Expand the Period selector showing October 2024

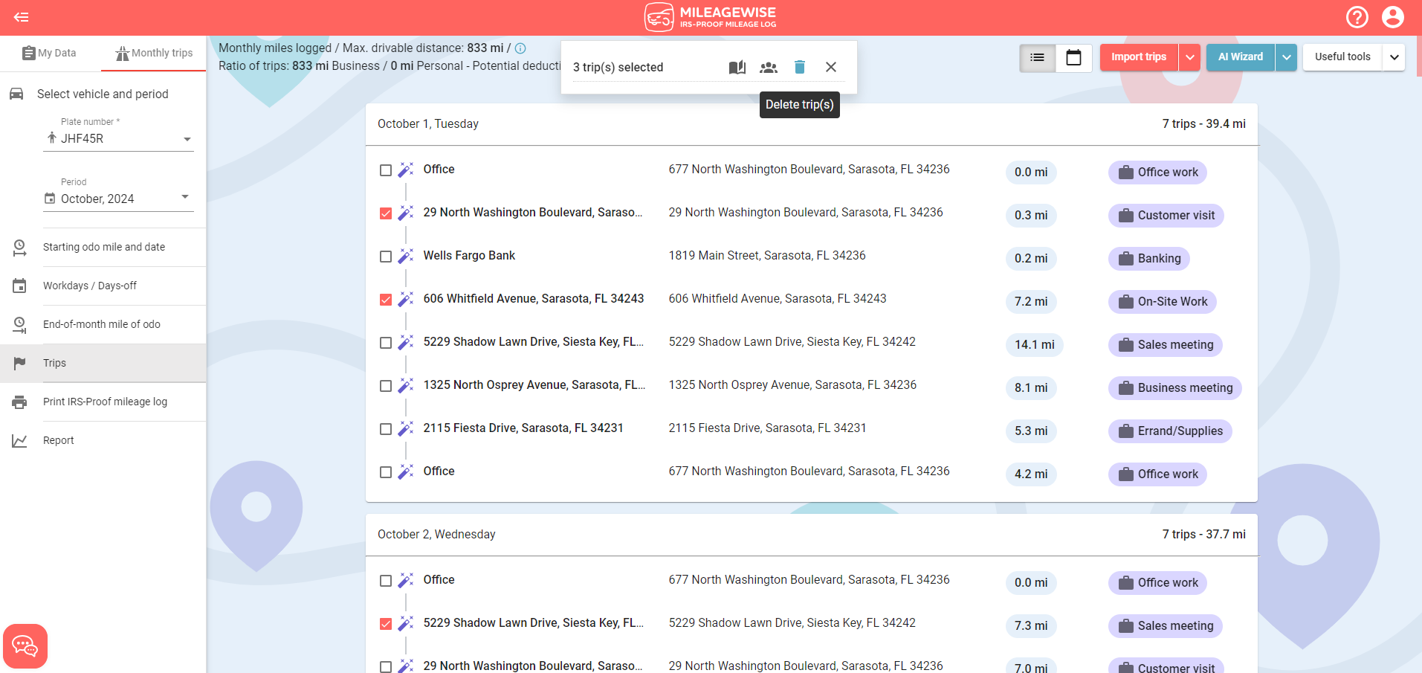[184, 197]
